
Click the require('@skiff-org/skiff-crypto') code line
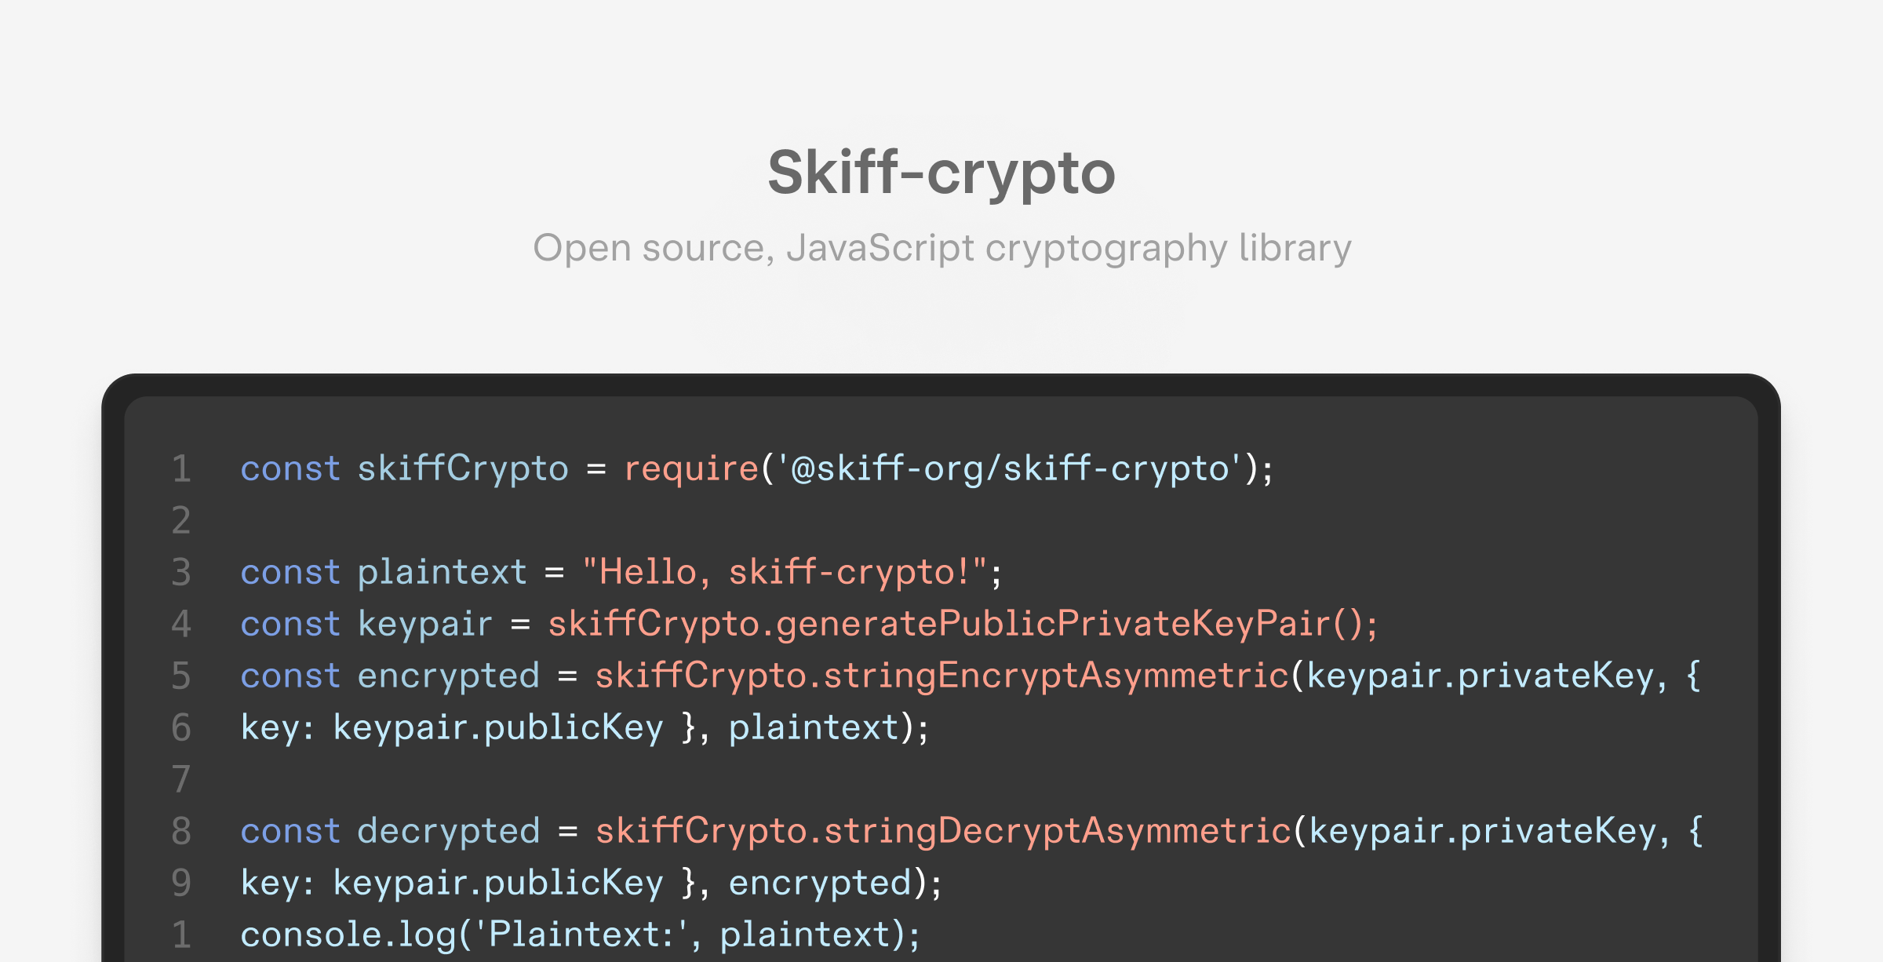pos(757,469)
